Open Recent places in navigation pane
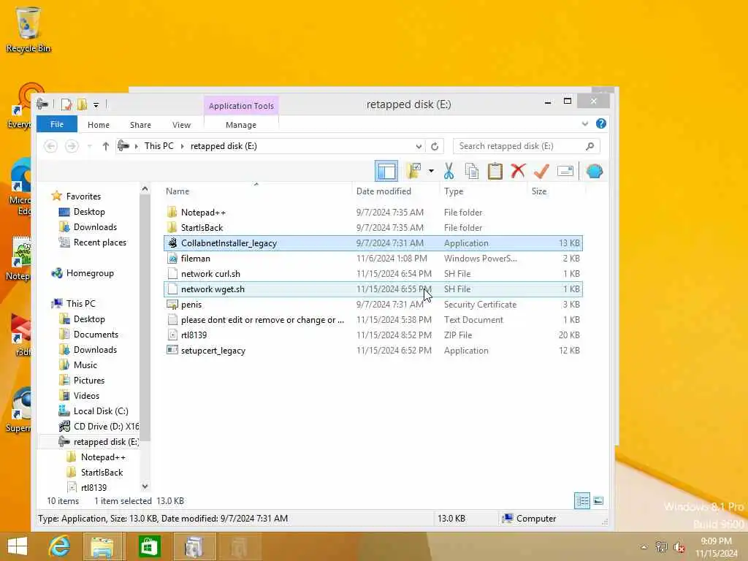Viewport: 748px width, 561px height. click(99, 243)
